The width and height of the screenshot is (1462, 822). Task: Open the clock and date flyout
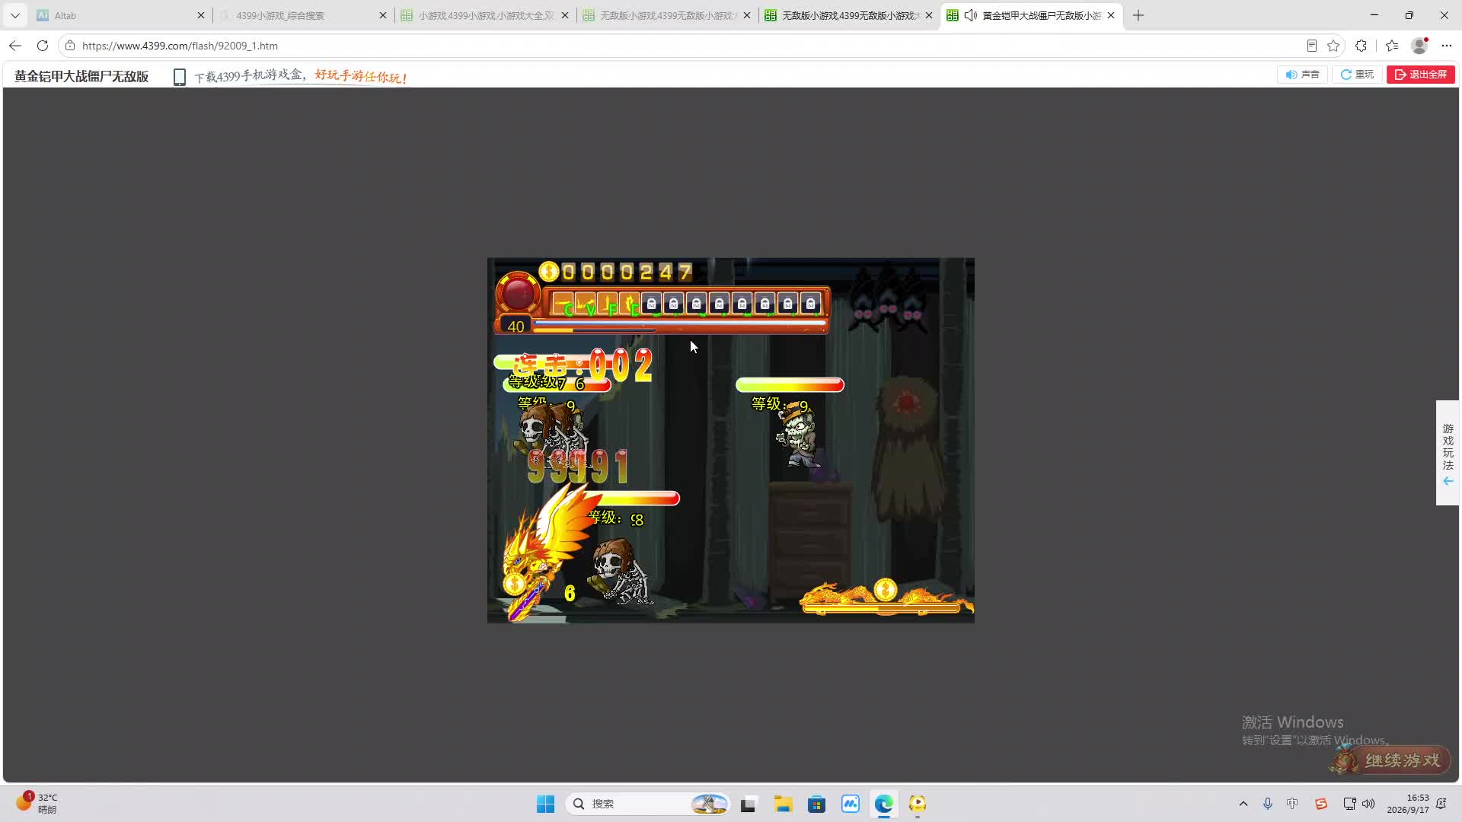tap(1408, 804)
